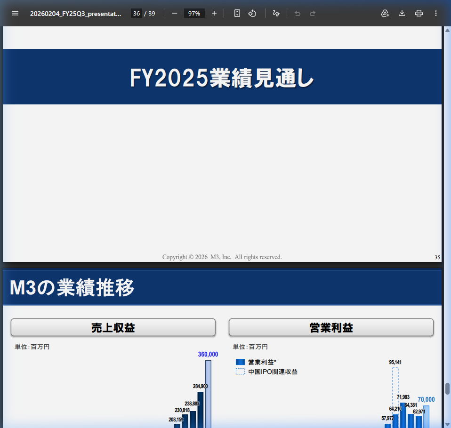This screenshot has height=428, width=451.
Task: Select the filename title in the toolbar
Action: coord(75,13)
